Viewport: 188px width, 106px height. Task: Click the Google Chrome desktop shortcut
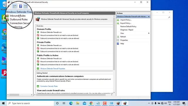click(4, 34)
